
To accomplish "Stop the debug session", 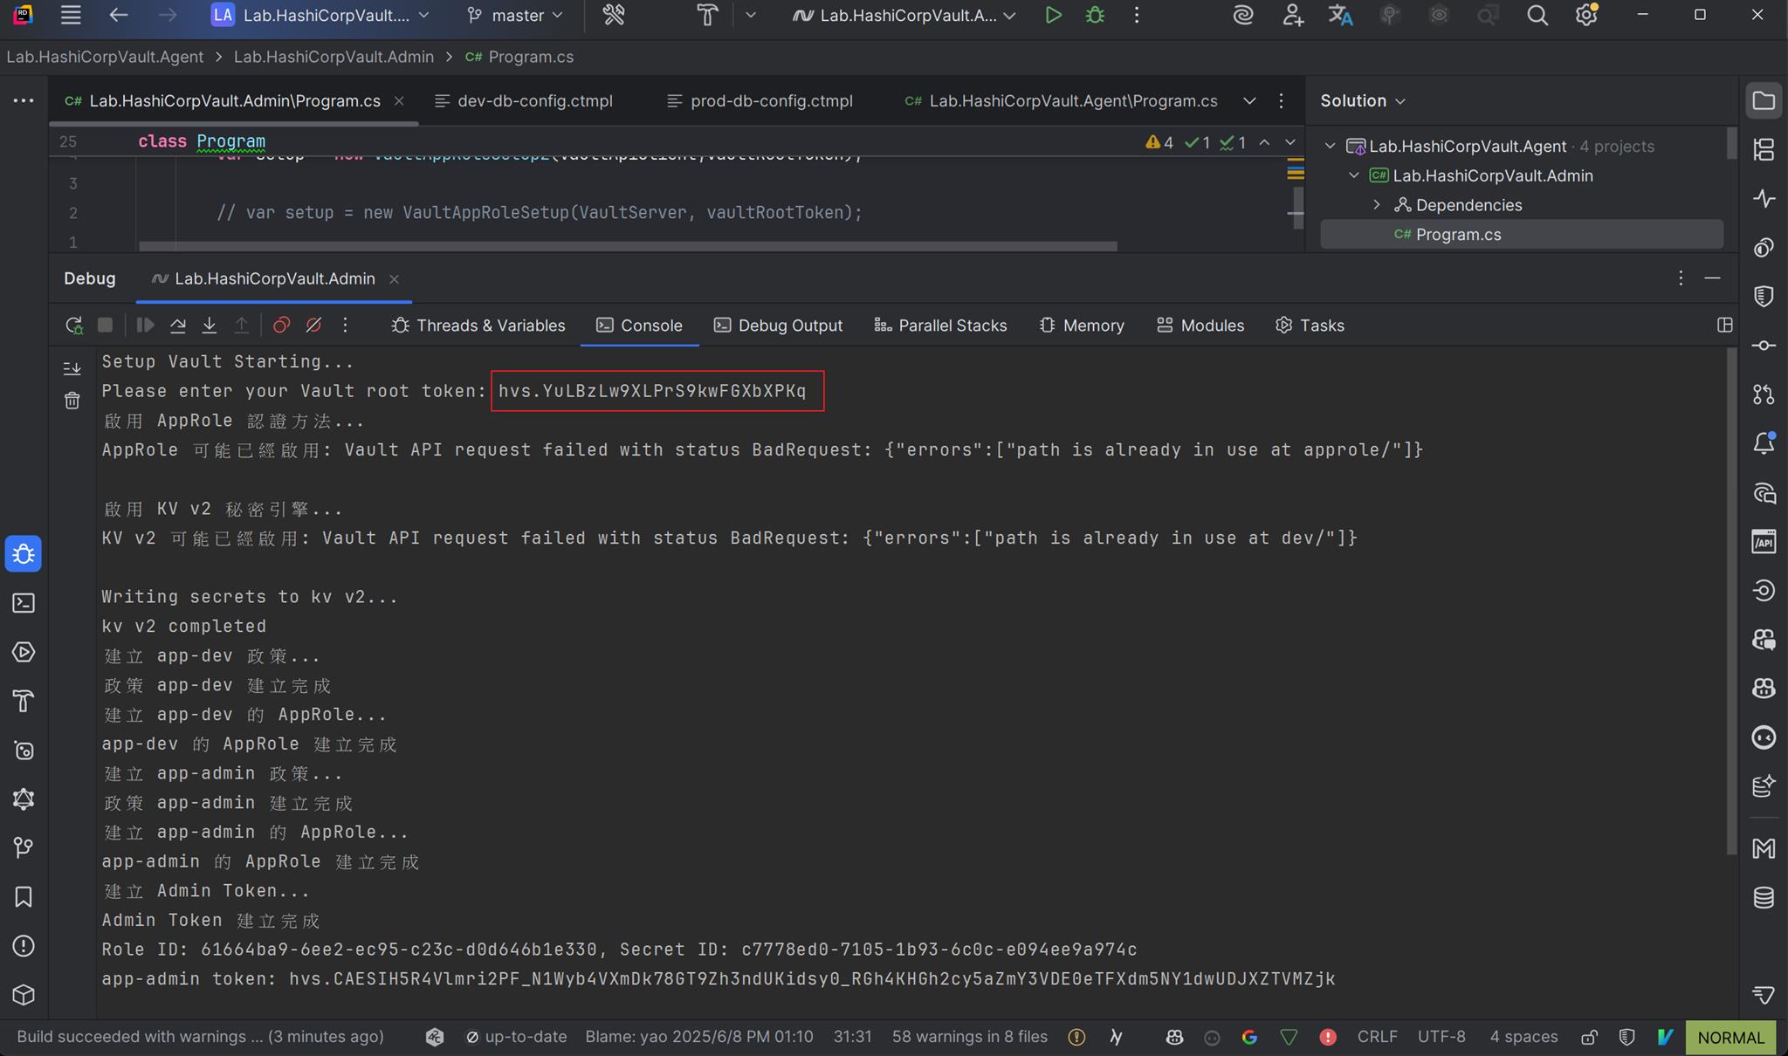I will pyautogui.click(x=106, y=326).
